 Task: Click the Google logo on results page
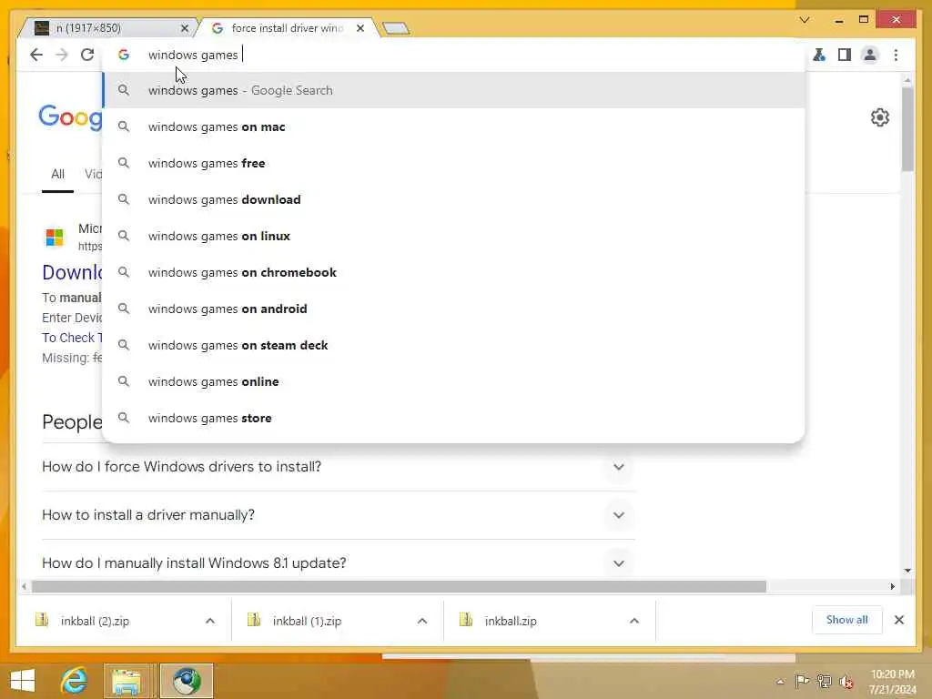pos(70,117)
